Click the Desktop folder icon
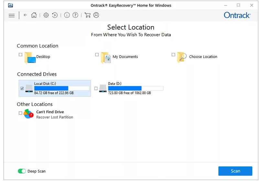This screenshot has width=260, height=181. pyautogui.click(x=30, y=58)
